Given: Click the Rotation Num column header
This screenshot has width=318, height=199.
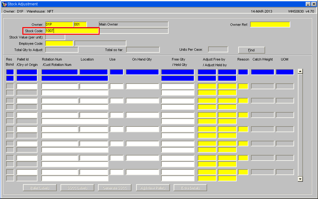Looking at the screenshot, I should pyautogui.click(x=52, y=59).
